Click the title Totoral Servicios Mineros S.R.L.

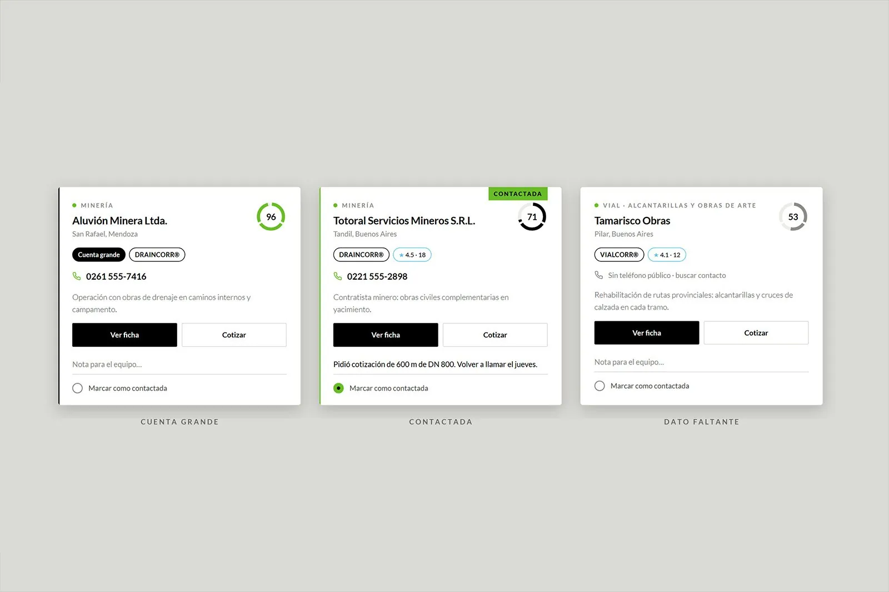(404, 221)
